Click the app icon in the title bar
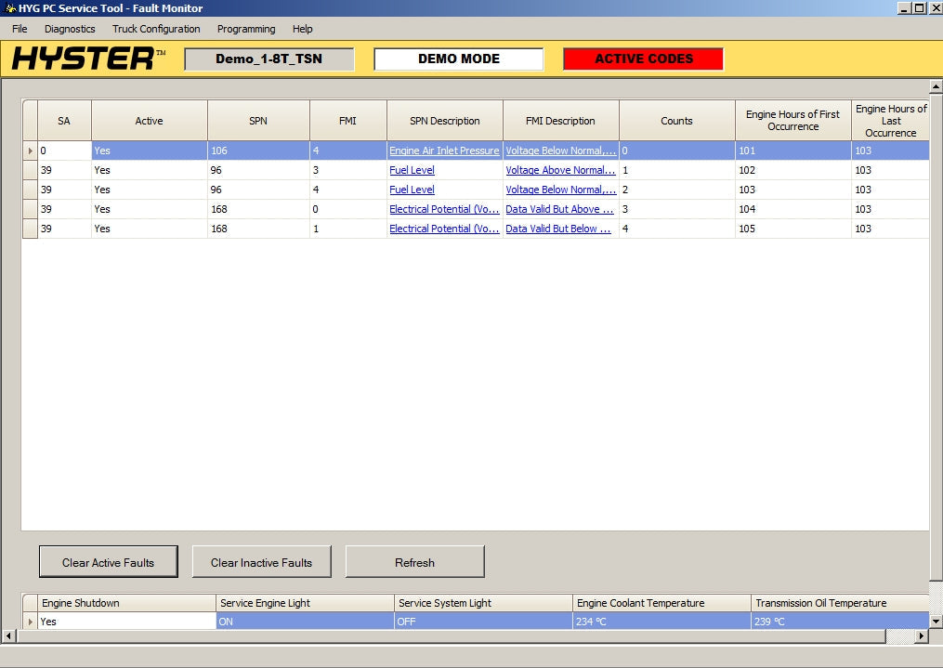943x668 pixels. tap(9, 8)
